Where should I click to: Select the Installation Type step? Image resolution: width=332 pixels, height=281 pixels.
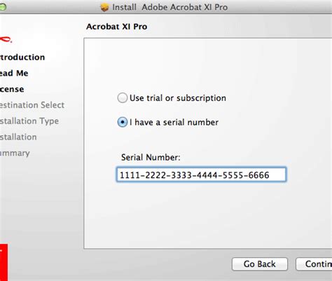pyautogui.click(x=29, y=121)
